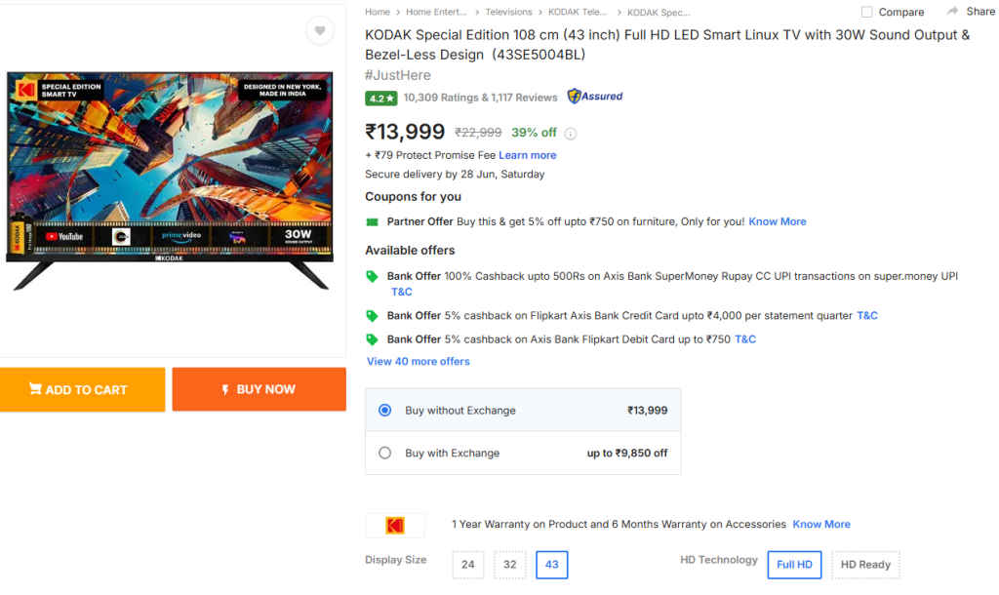This screenshot has width=999, height=595.
Task: Click the ADD TO CART button
Action: click(82, 389)
